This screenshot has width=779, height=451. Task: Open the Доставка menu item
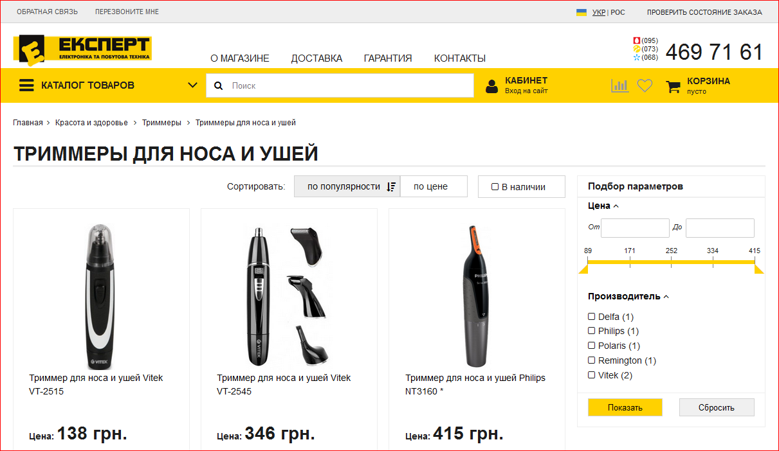click(316, 58)
